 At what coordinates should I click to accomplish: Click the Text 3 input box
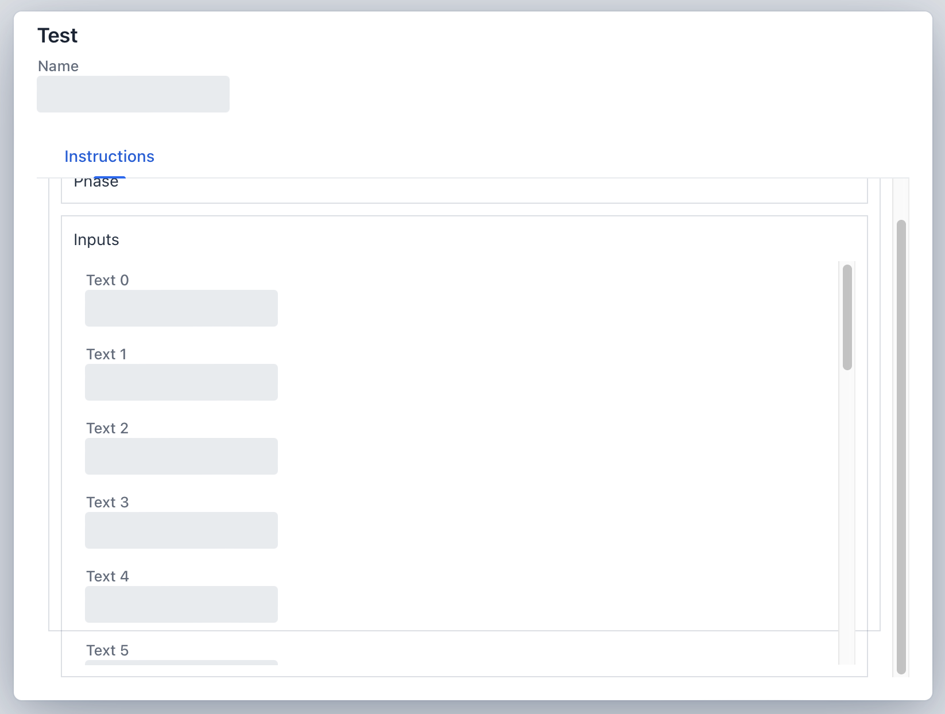pos(181,530)
